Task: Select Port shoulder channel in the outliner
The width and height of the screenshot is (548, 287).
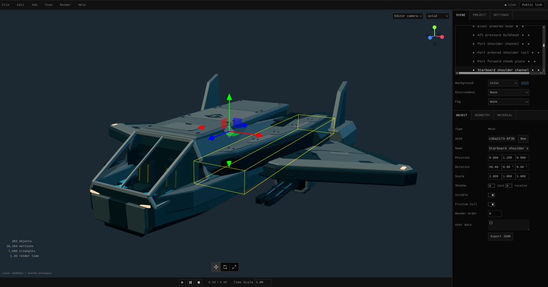Action: tap(498, 44)
